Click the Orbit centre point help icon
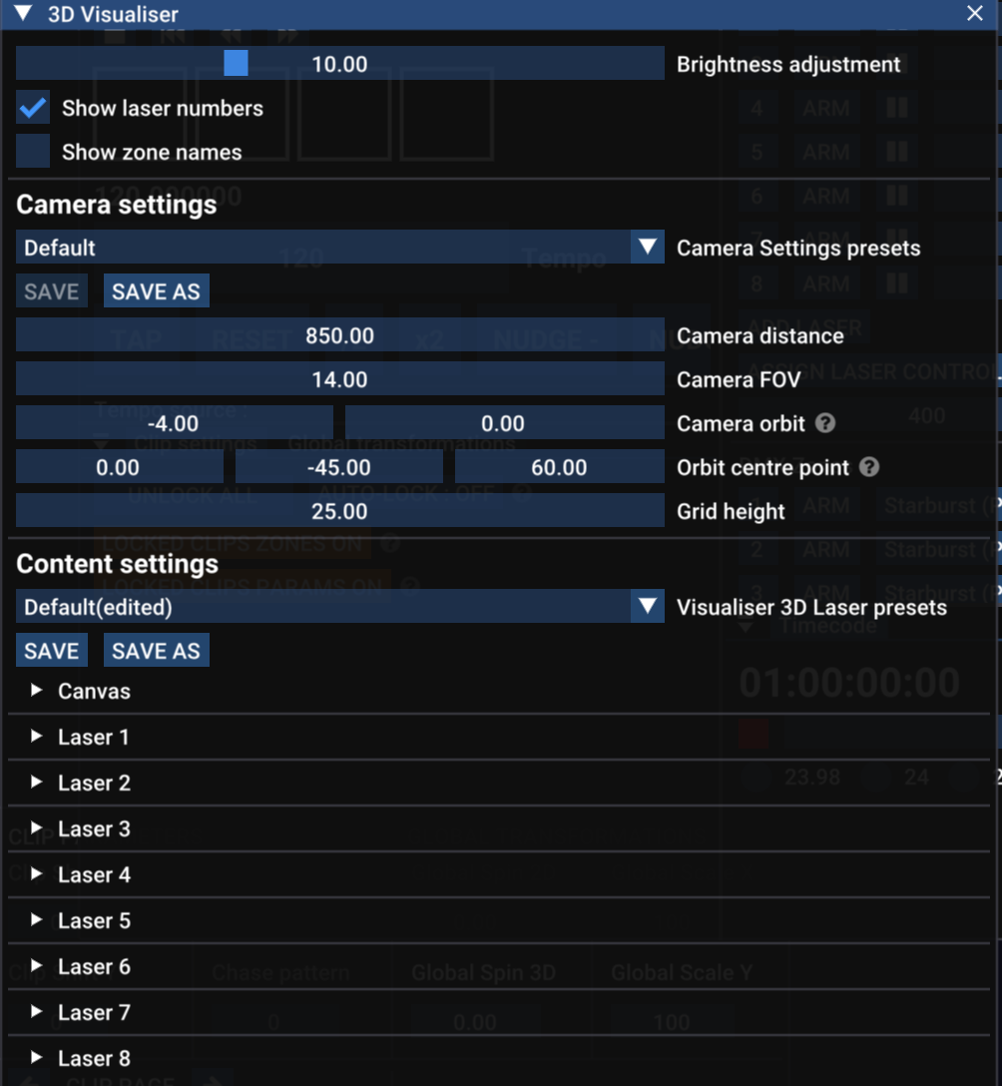The image size is (1002, 1086). click(869, 467)
